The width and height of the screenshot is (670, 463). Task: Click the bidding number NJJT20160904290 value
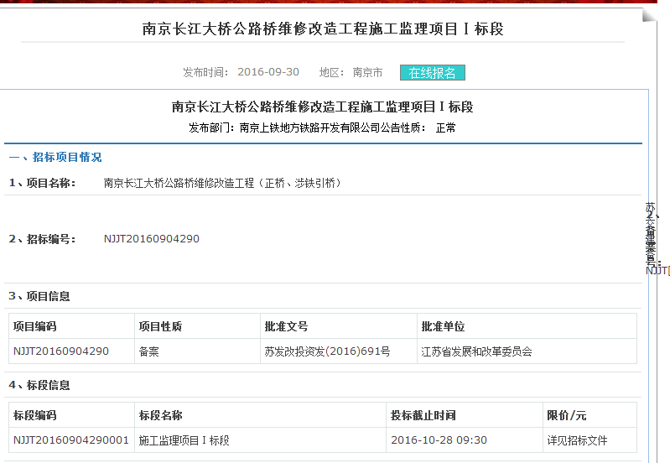(151, 239)
